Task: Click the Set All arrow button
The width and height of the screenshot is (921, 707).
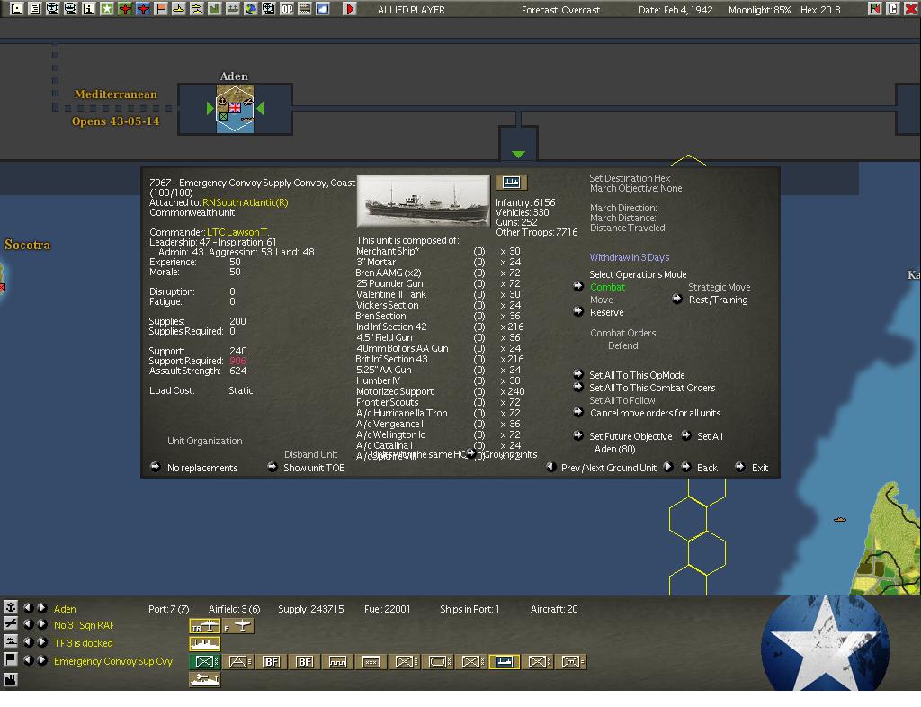Action: click(x=686, y=435)
